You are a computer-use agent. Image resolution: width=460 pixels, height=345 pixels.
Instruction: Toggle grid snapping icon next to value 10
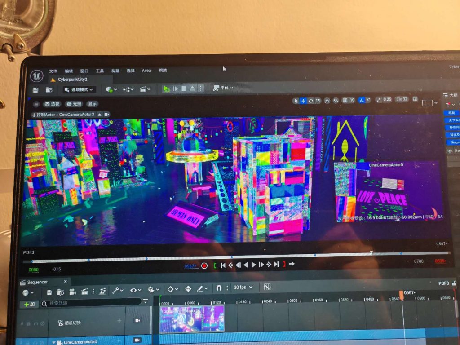[345, 100]
